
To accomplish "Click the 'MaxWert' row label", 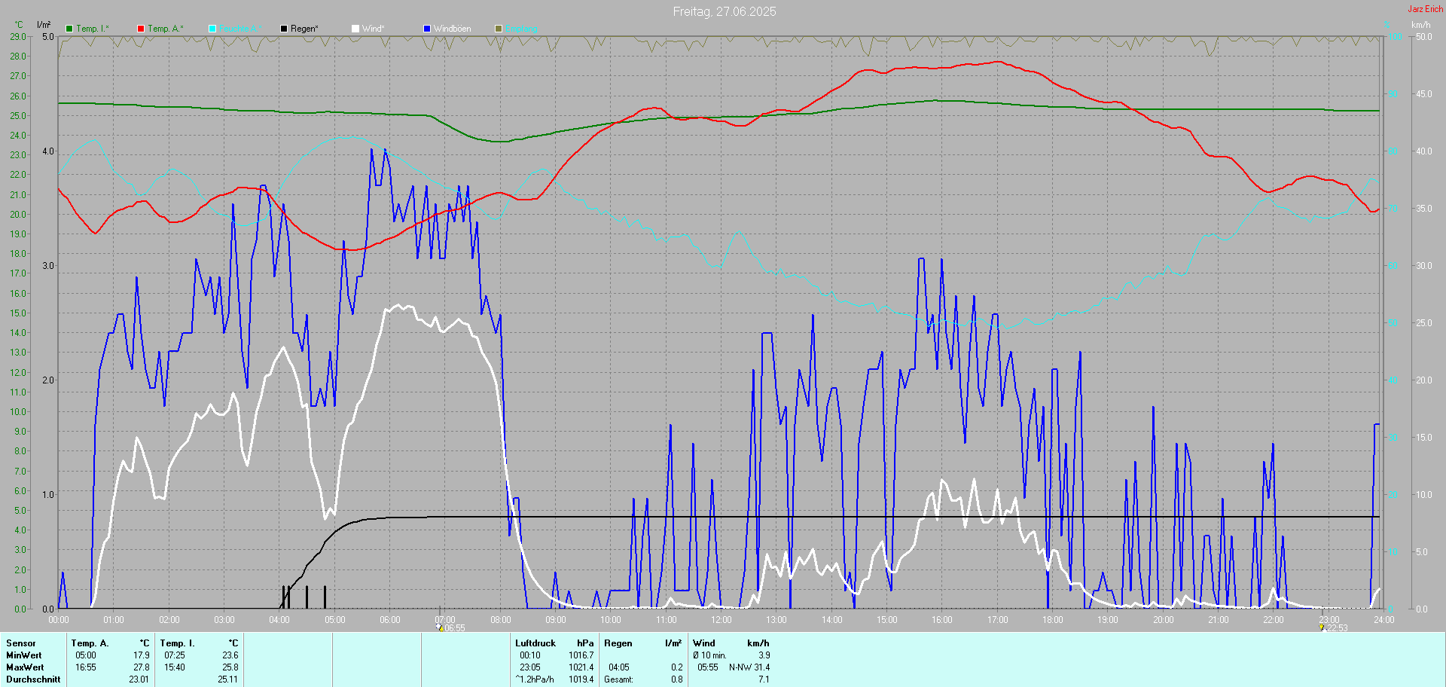I will [25, 667].
